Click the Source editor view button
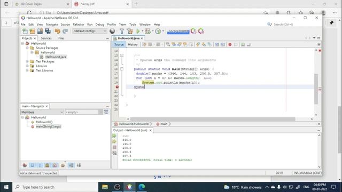Screen dimensions: 342x192 (119, 44)
